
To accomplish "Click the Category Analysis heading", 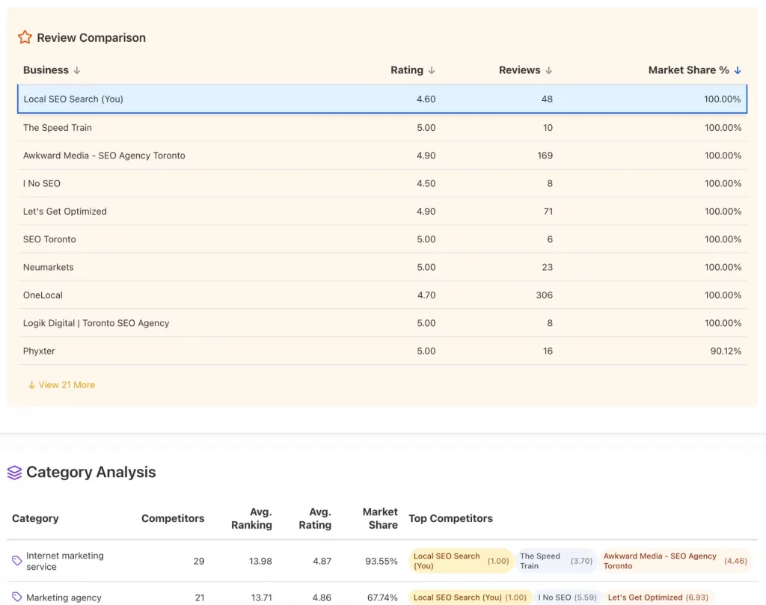I will [91, 472].
